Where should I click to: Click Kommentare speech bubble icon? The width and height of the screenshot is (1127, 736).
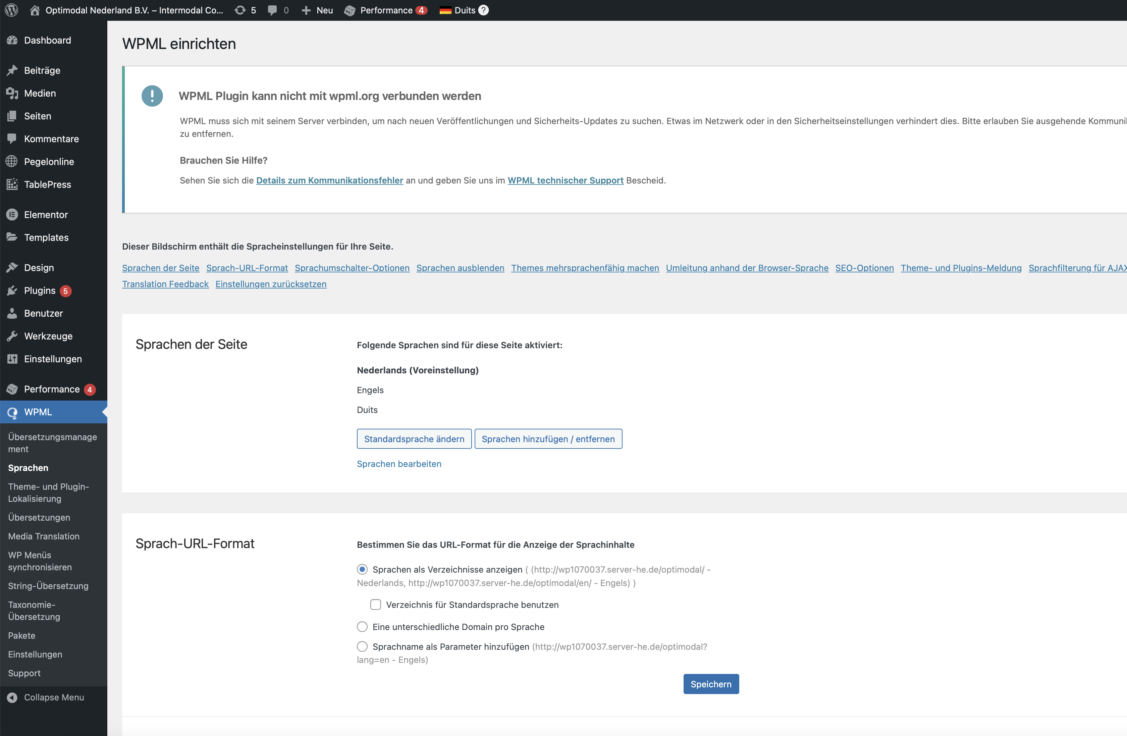12,138
